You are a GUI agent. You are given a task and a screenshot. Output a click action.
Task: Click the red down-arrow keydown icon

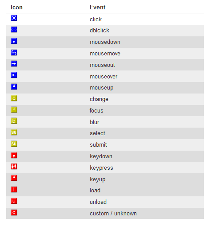pos(14,155)
